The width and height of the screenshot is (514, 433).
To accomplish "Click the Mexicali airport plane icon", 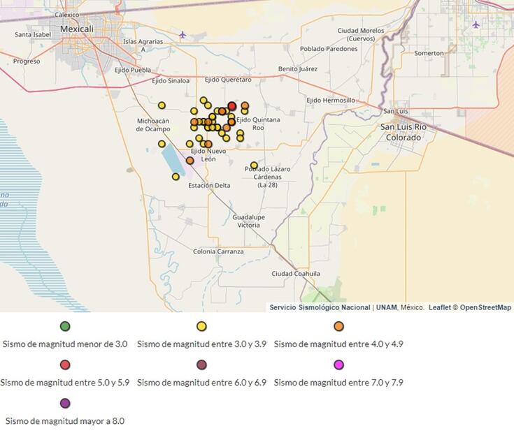I will click(x=183, y=34).
